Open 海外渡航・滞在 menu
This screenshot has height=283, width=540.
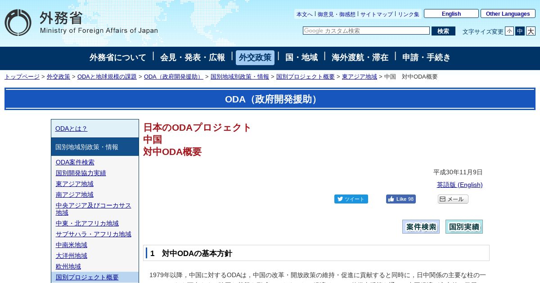(360, 57)
